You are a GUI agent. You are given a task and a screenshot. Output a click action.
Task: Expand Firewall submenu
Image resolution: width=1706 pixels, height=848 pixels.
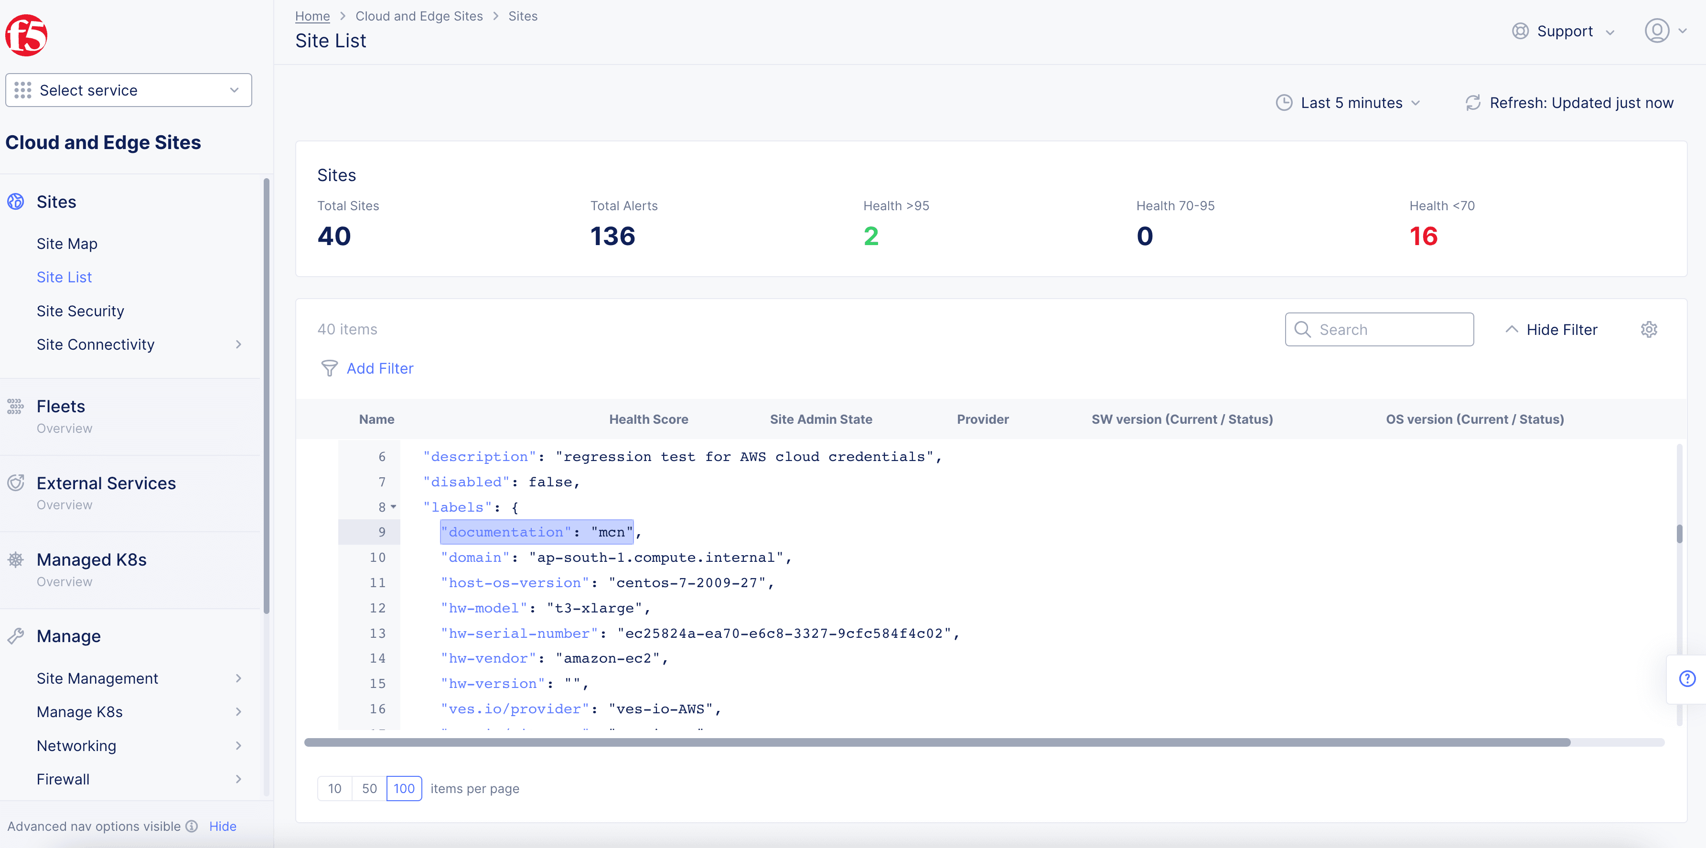[x=238, y=779]
